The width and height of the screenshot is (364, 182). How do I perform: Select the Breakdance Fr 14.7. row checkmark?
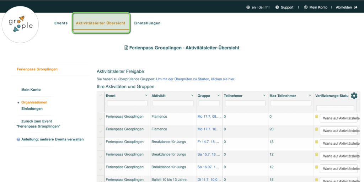pyautogui.click(x=101, y=144)
